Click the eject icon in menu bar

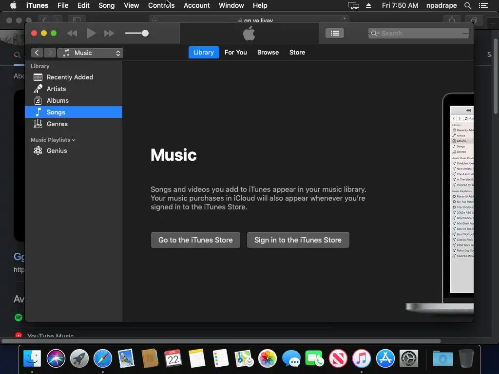[368, 5]
